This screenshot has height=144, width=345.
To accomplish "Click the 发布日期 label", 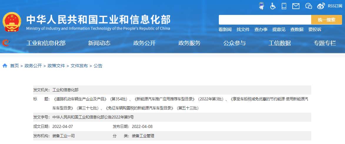I will tap(121, 126).
